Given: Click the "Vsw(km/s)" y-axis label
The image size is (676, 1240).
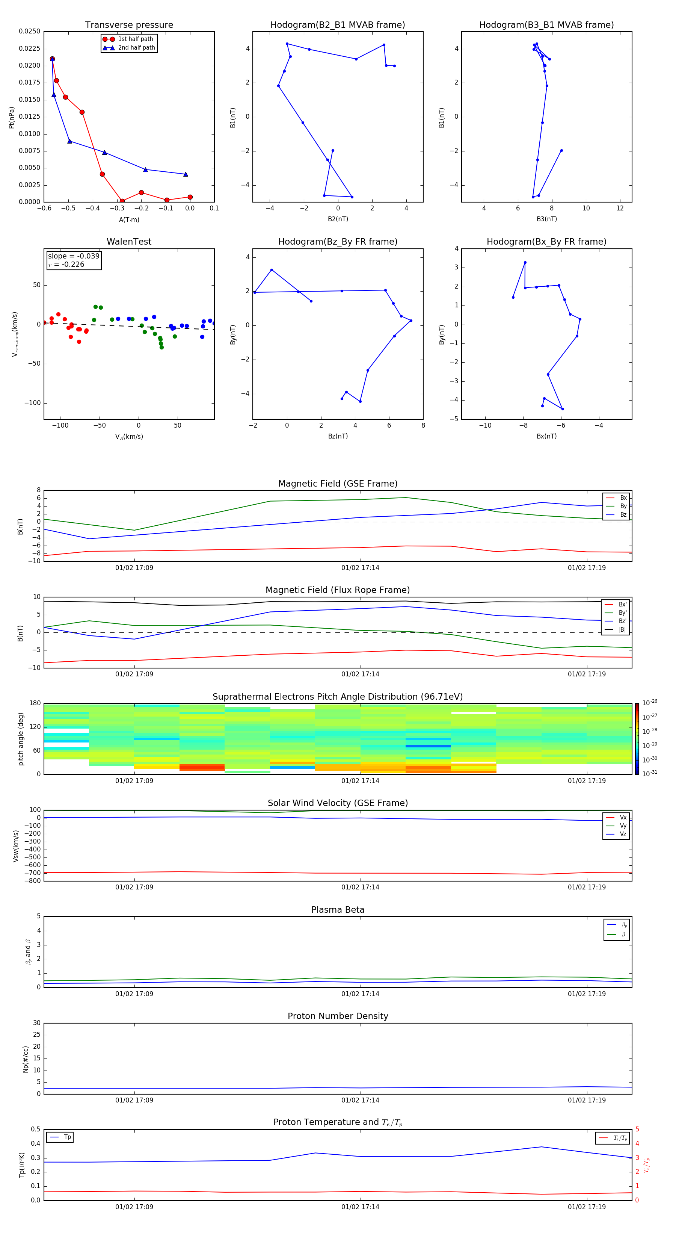Looking at the screenshot, I should point(16,846).
